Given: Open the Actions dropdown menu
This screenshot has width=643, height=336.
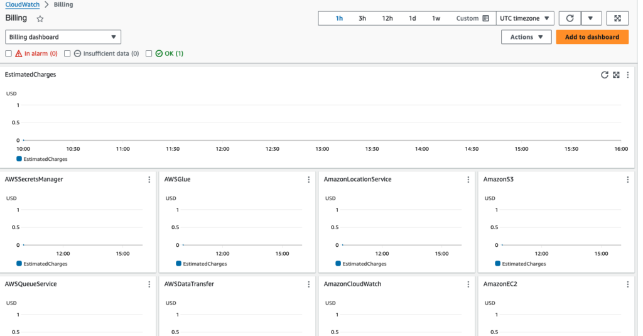Looking at the screenshot, I should 526,37.
